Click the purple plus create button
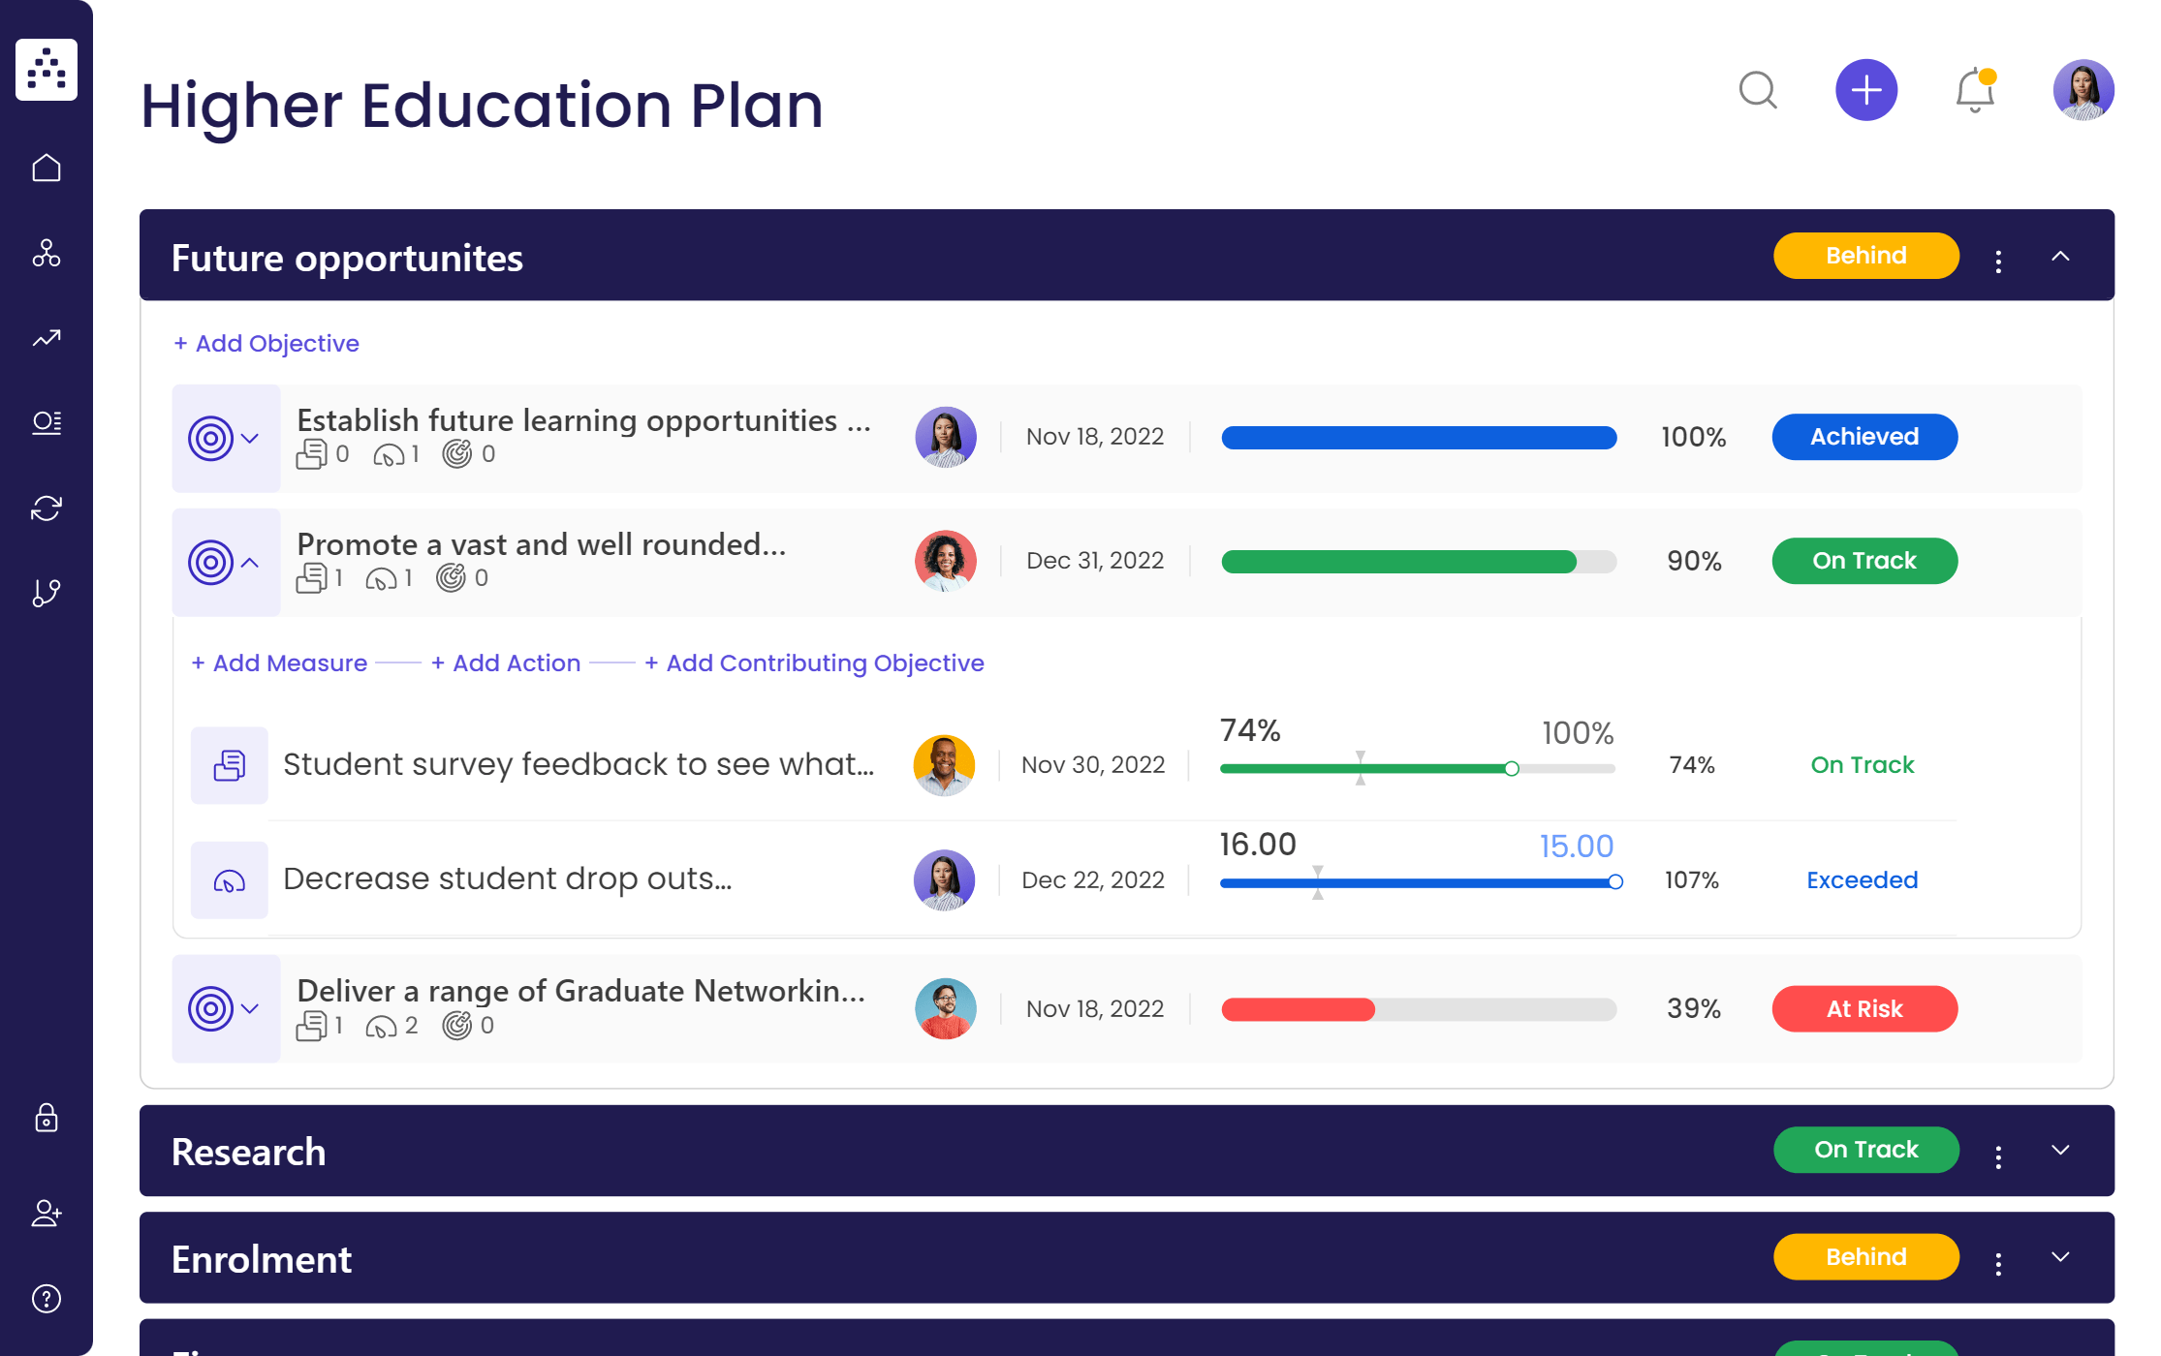The image size is (2161, 1356). [x=1865, y=91]
